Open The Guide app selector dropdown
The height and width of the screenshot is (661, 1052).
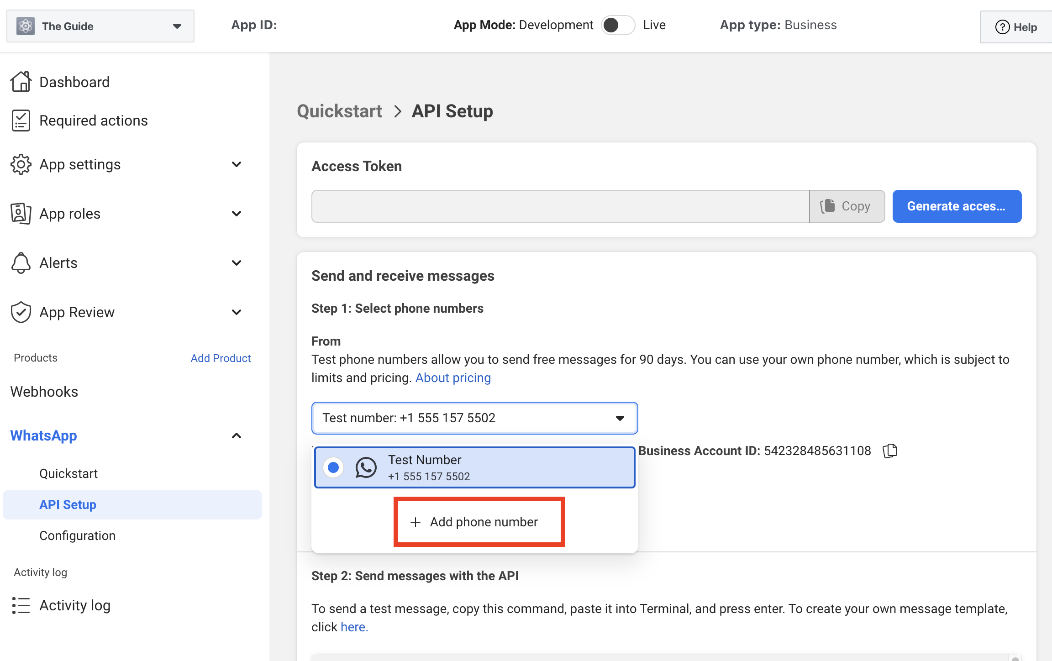(100, 26)
